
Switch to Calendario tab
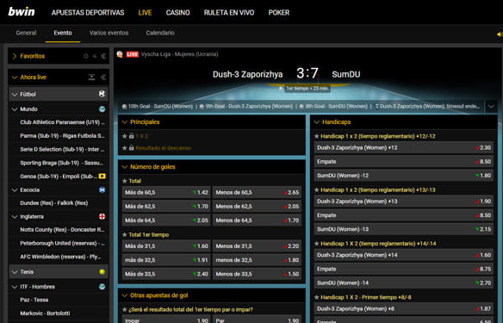(x=160, y=33)
